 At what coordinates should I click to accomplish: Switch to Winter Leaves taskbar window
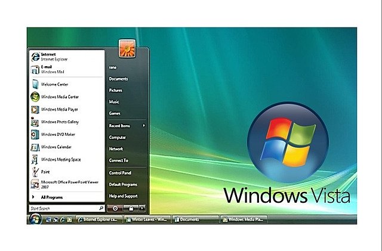[147, 219]
